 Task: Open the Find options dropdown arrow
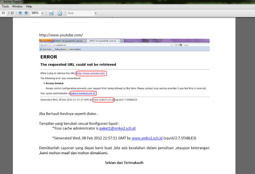click(96, 13)
